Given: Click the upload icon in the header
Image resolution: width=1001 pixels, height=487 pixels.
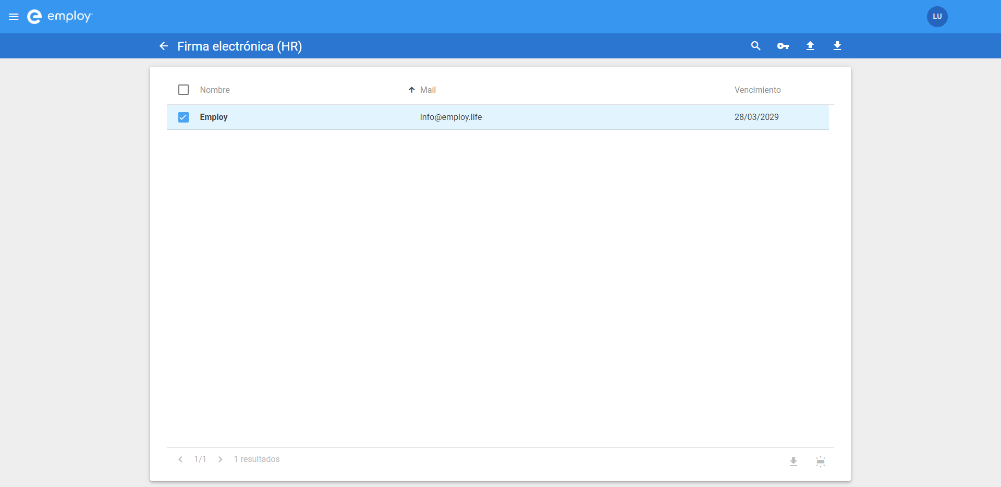Looking at the screenshot, I should (x=810, y=46).
